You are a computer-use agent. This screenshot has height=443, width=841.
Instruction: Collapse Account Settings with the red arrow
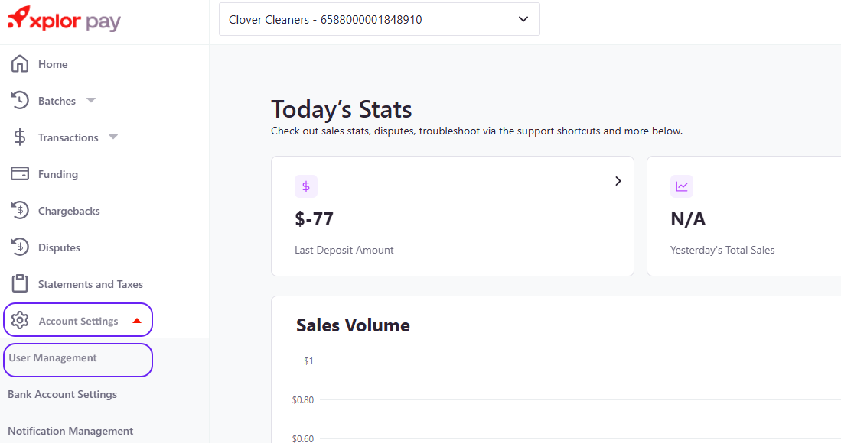137,321
